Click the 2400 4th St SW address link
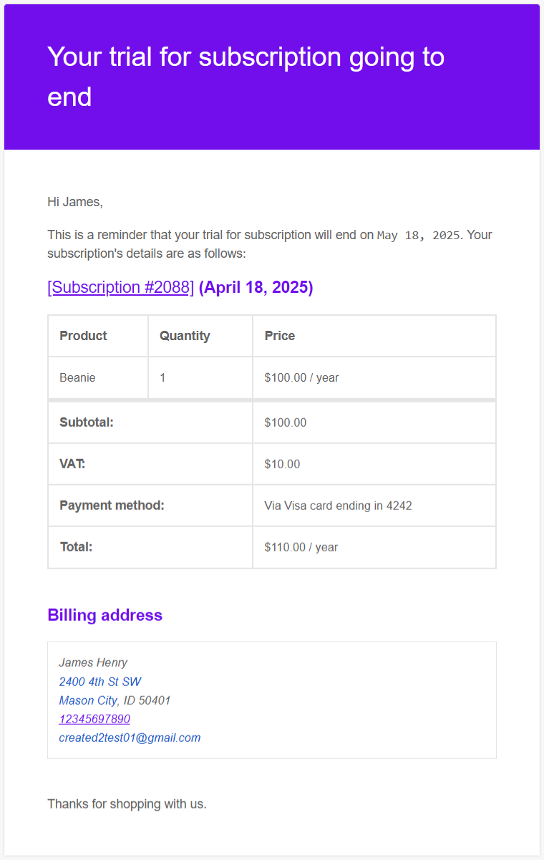This screenshot has width=544, height=860. tap(100, 682)
